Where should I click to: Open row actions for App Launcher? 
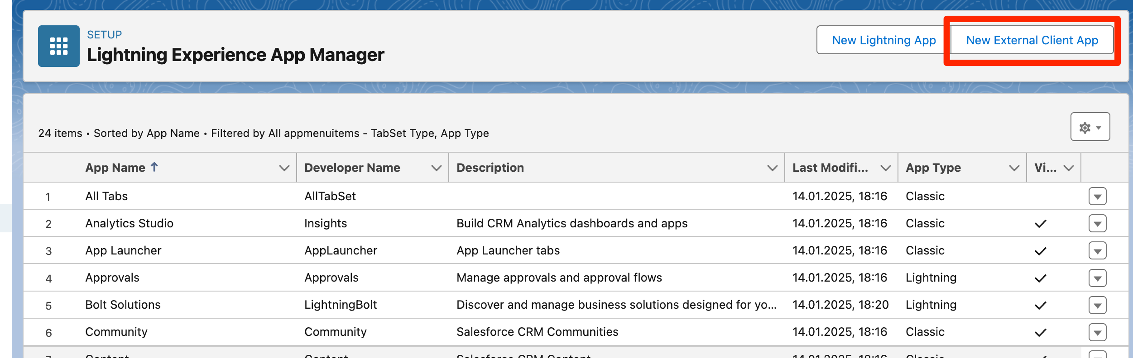tap(1097, 251)
